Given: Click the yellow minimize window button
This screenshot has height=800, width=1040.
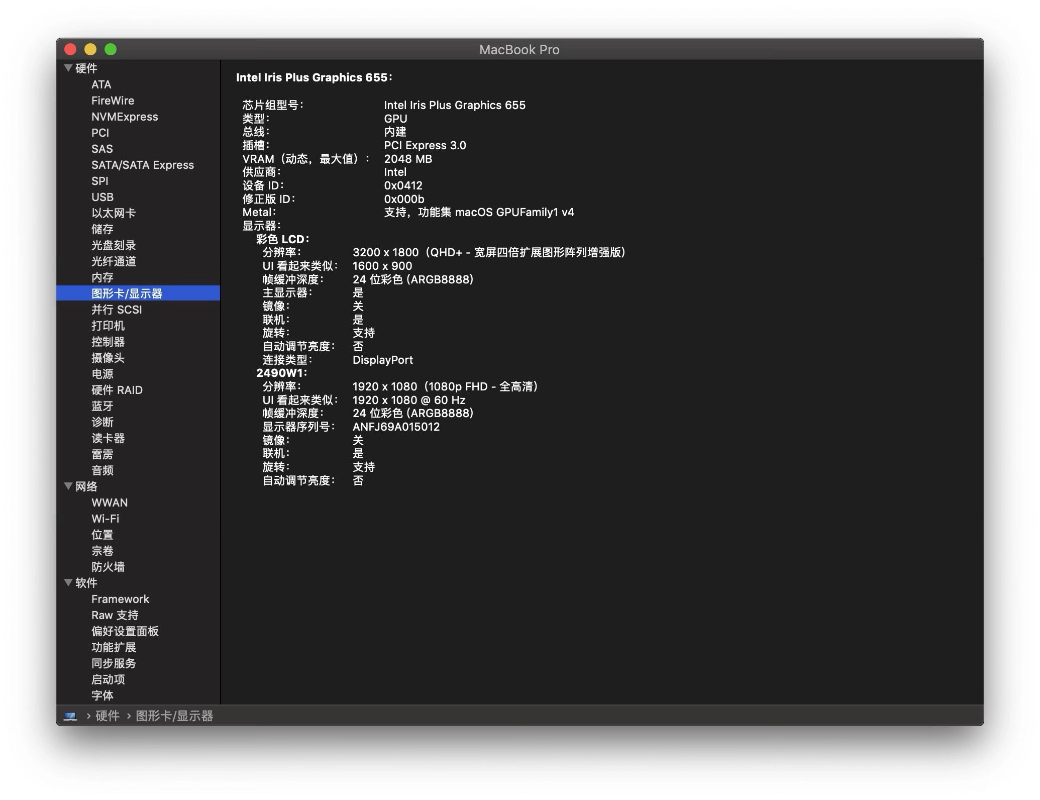Looking at the screenshot, I should (90, 49).
